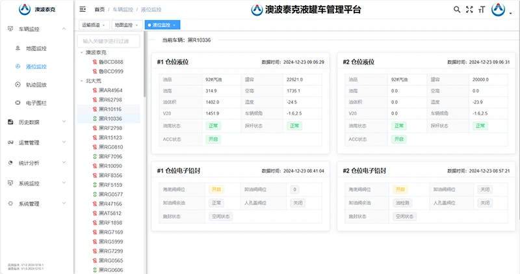
Task: Click #1 电子铅封 海底阀阀位 开启 tag
Action: [x=216, y=189]
